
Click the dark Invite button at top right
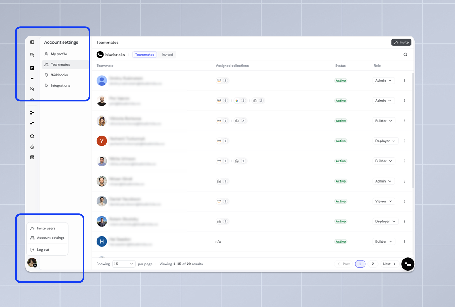click(401, 42)
